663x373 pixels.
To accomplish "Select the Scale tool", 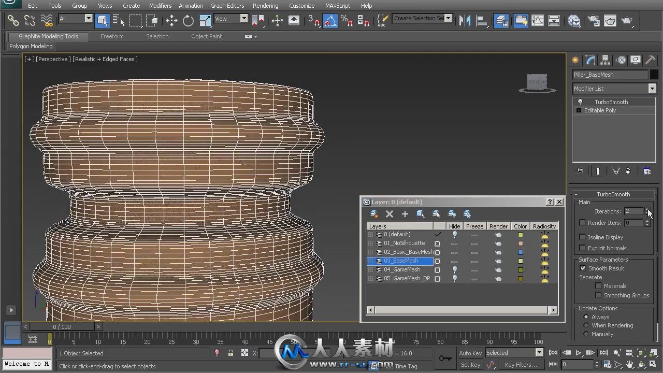I will click(205, 21).
